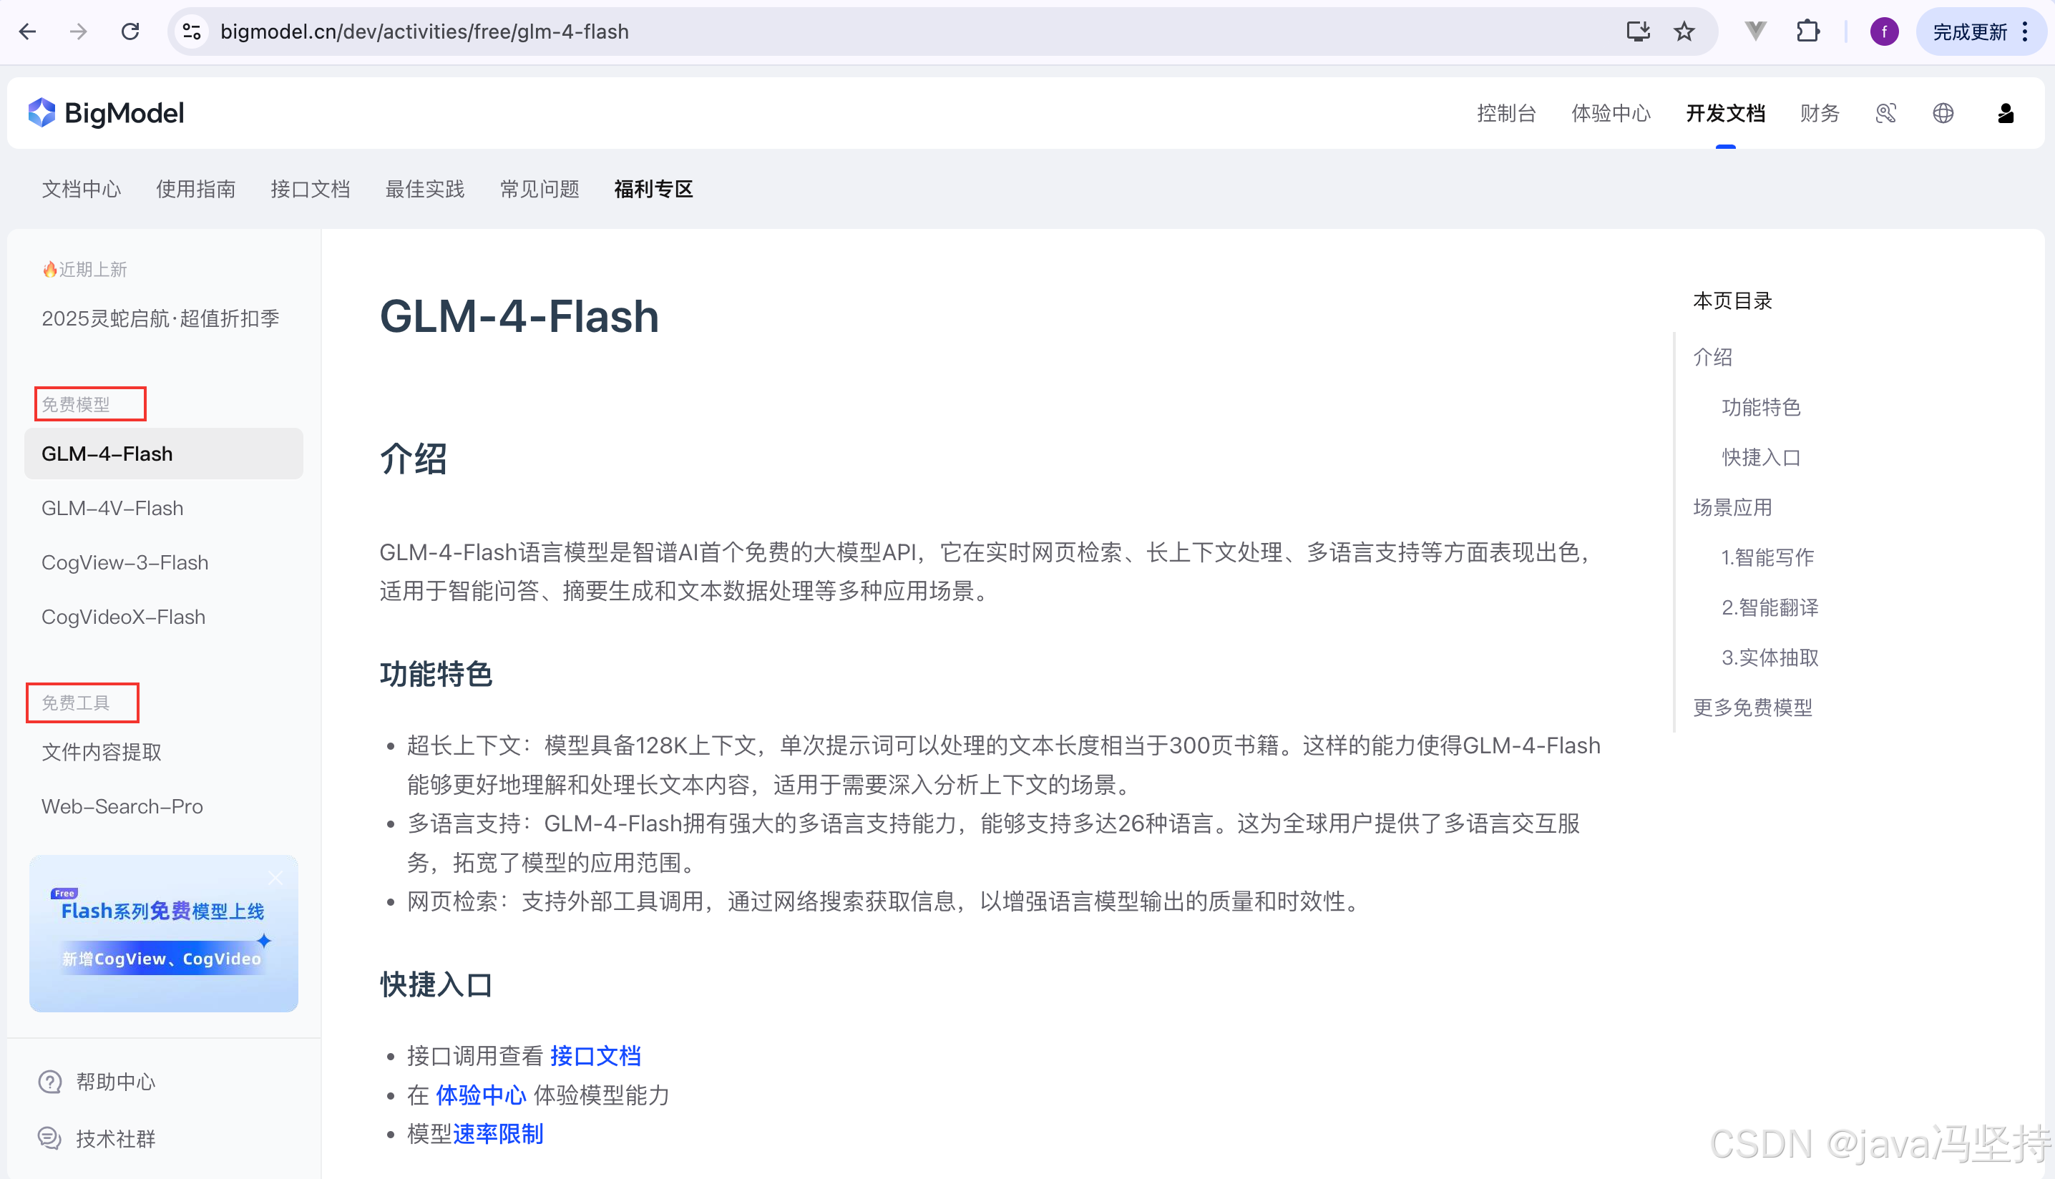Open the purple profile avatar

[x=1884, y=31]
